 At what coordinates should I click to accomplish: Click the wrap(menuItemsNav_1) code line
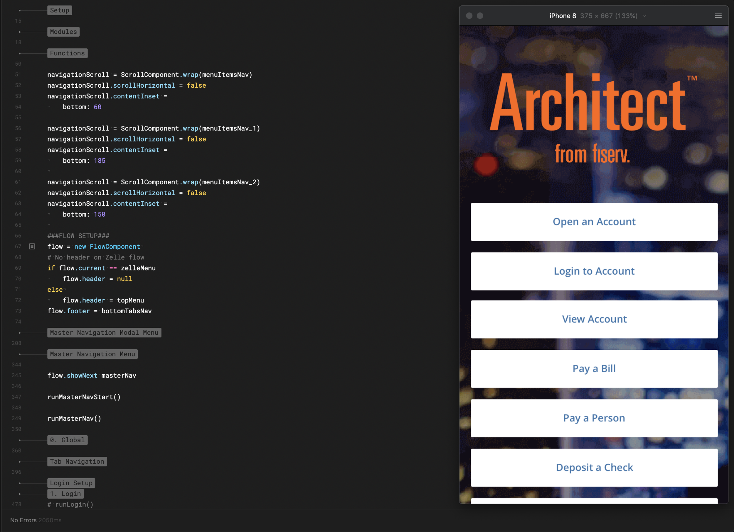(x=153, y=129)
